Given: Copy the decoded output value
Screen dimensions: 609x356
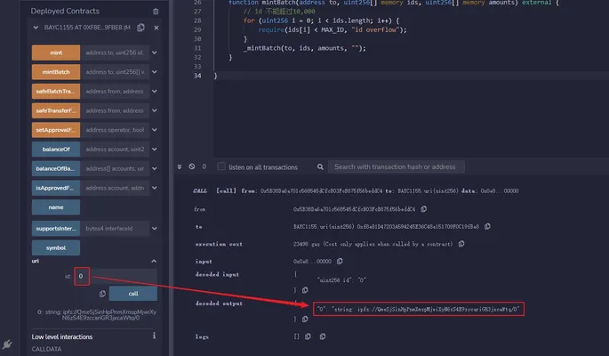Looking at the screenshot, I should pos(305,320).
